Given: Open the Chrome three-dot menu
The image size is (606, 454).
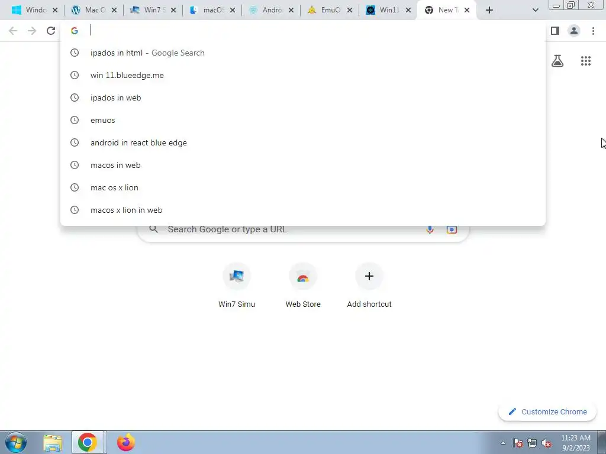Looking at the screenshot, I should [593, 31].
